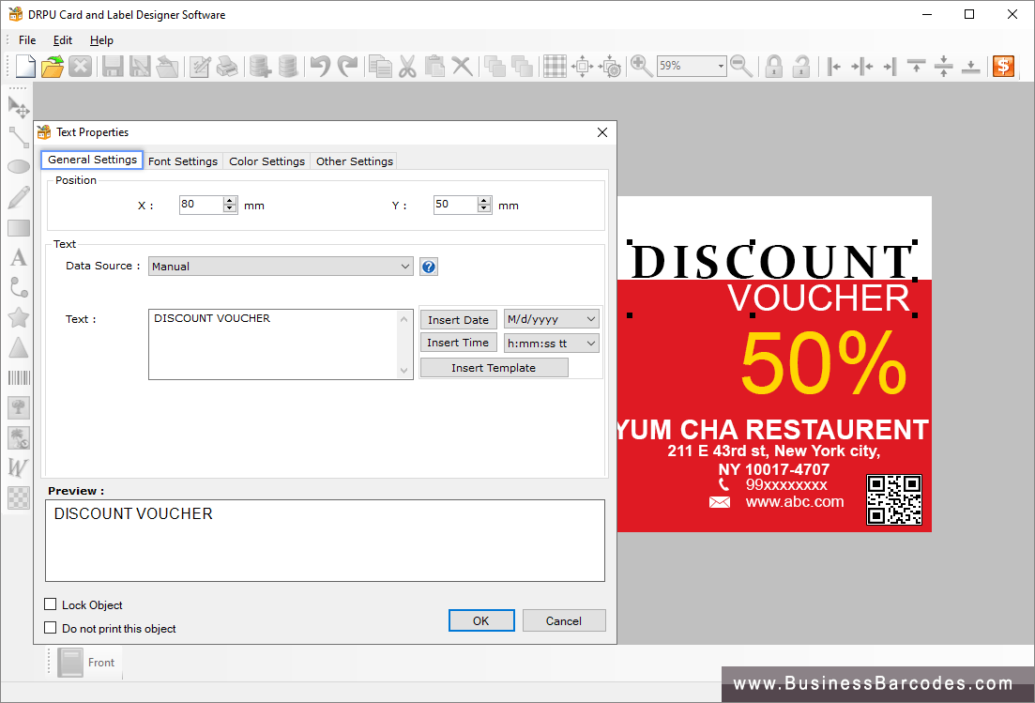Screen dimensions: 1035x703
Task: Click the QR code on the voucher
Action: coord(893,499)
